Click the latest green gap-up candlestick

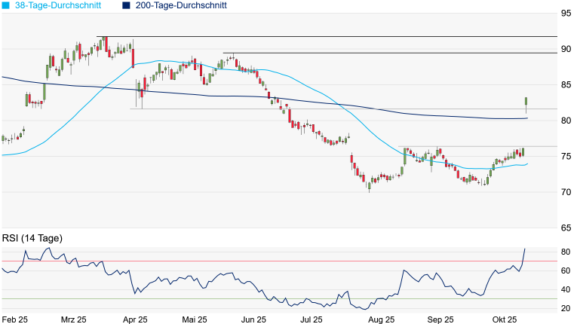(526, 101)
